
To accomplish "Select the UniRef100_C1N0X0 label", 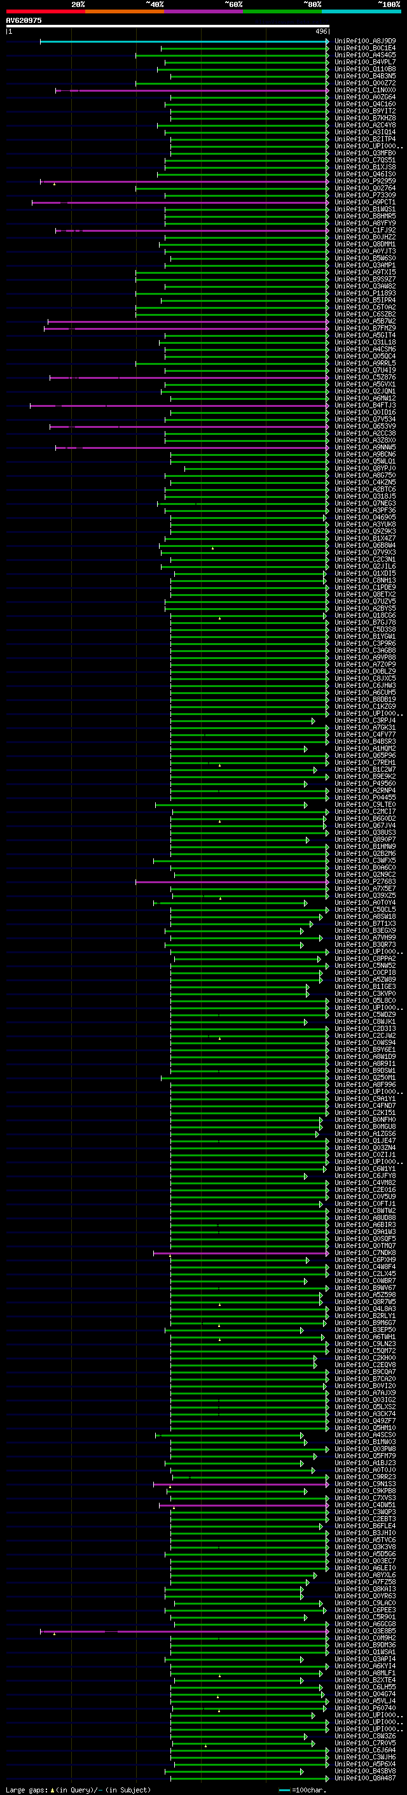I will 364,90.
